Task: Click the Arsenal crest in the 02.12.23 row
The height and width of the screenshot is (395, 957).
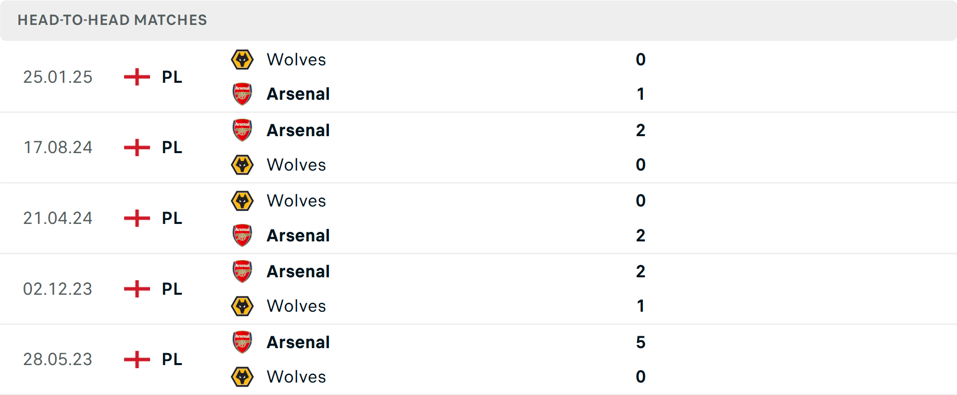Action: [x=242, y=272]
